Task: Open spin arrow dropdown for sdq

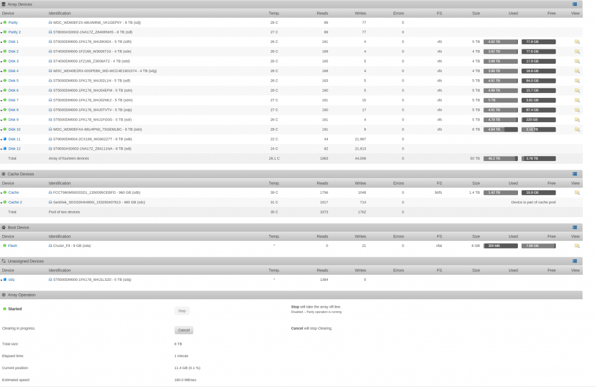Action: pos(2,280)
